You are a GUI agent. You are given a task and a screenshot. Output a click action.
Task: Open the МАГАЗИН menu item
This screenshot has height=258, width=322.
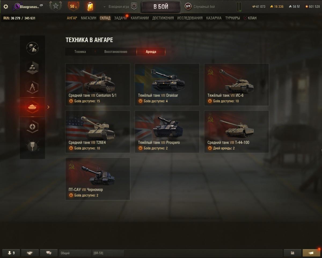[89, 18]
